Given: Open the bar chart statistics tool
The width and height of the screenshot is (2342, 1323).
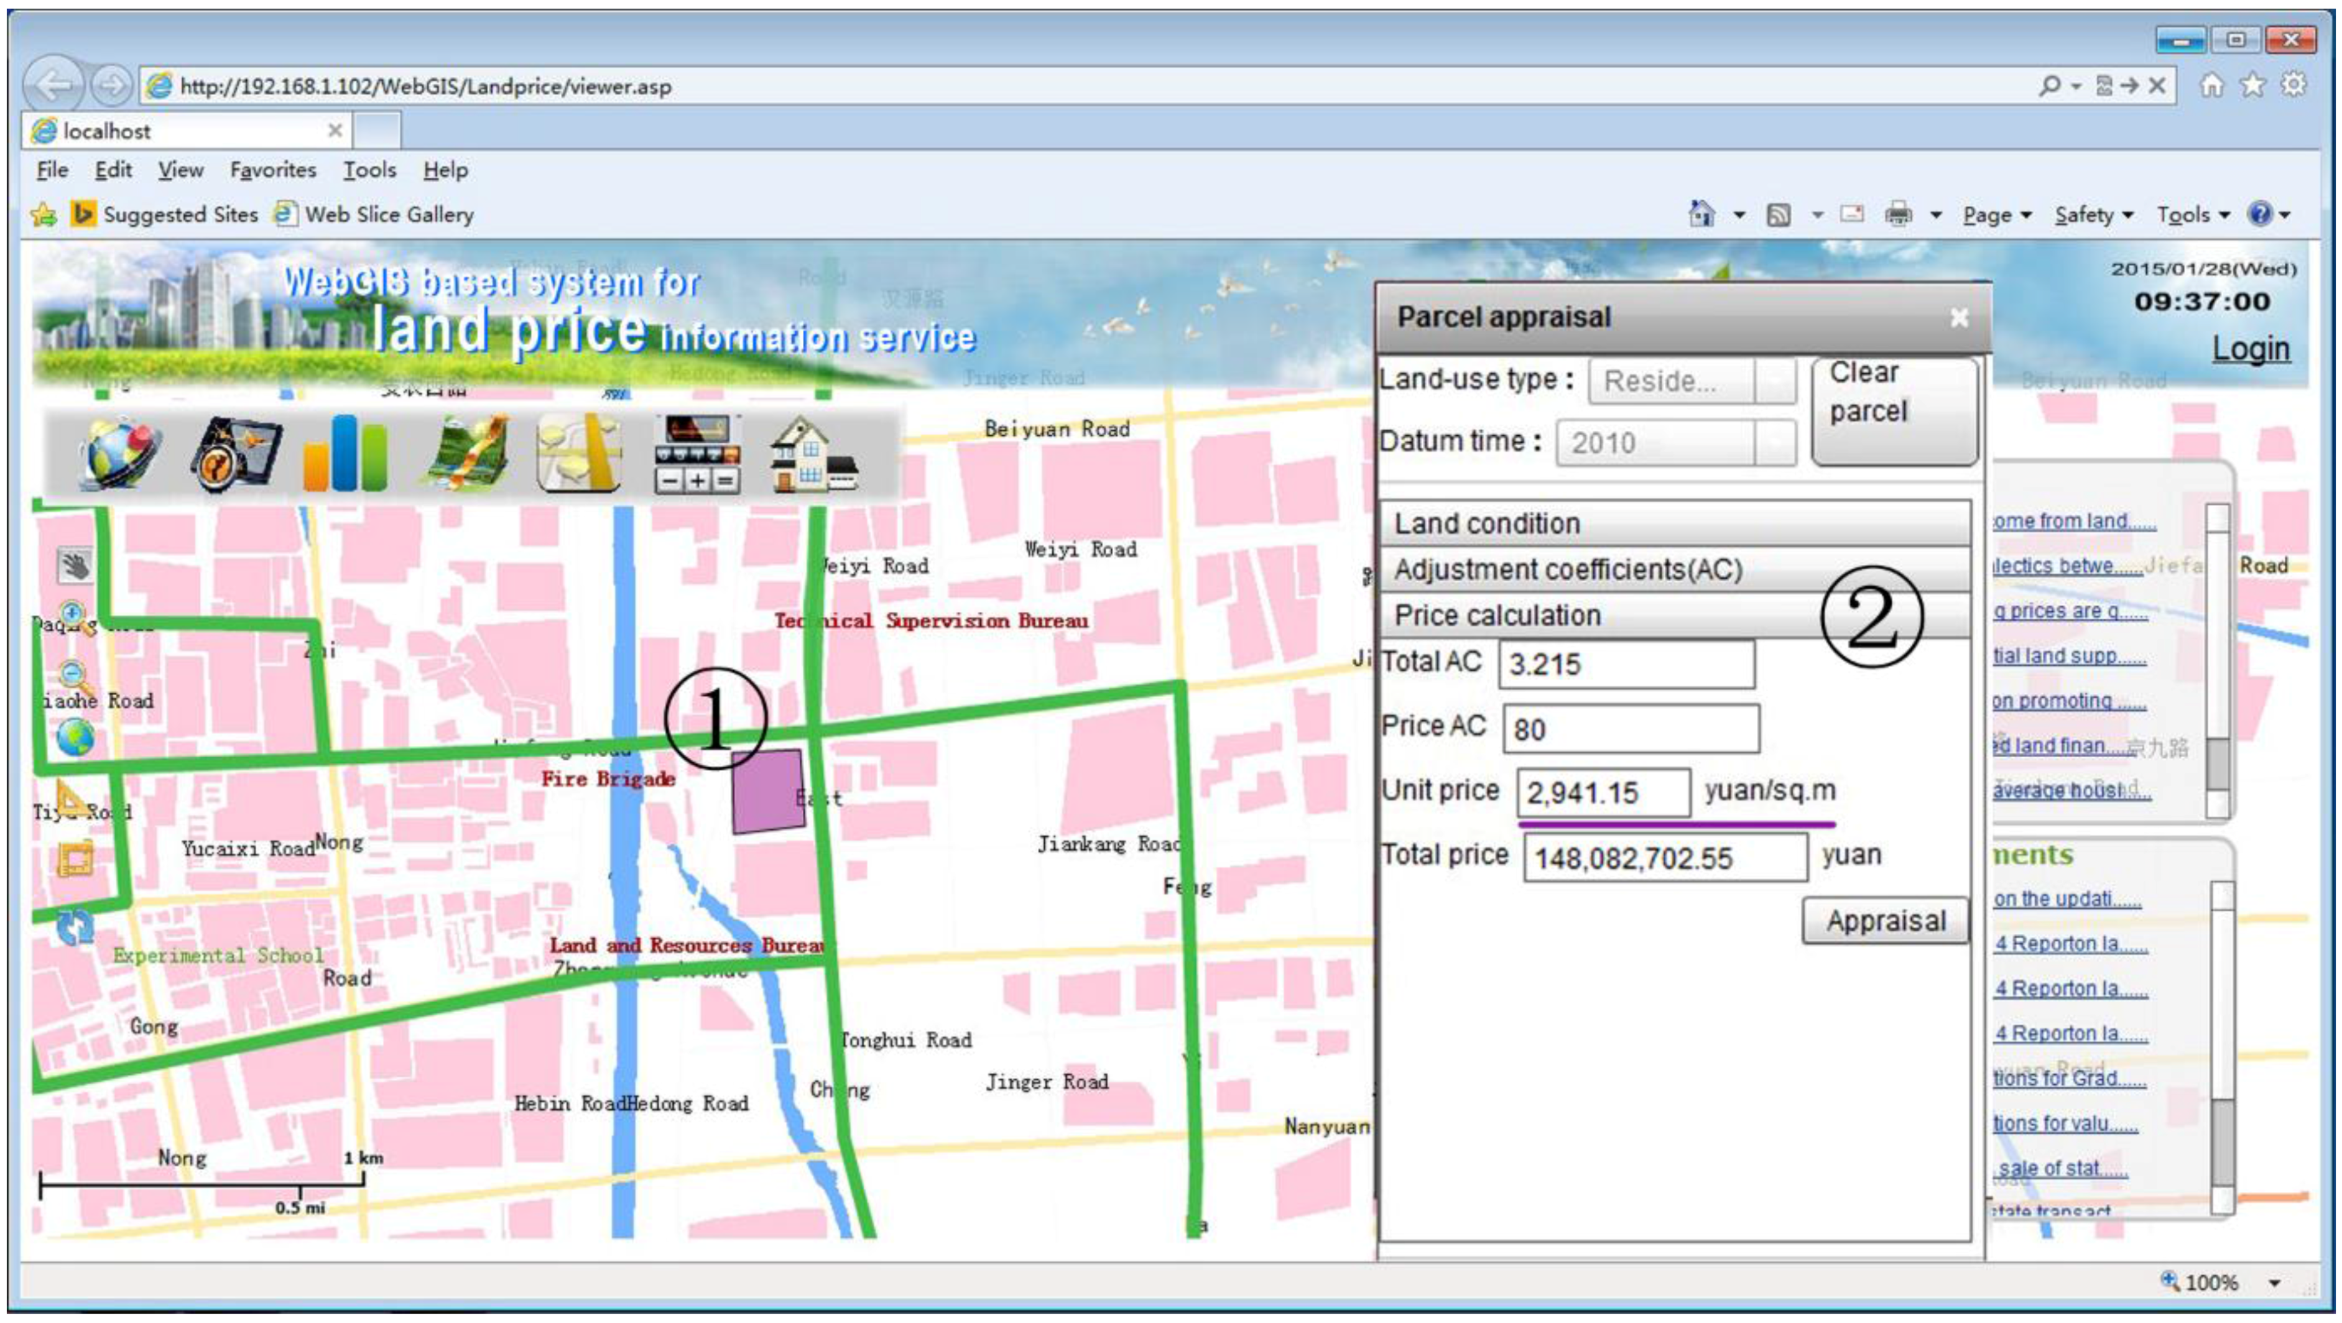Looking at the screenshot, I should (346, 453).
